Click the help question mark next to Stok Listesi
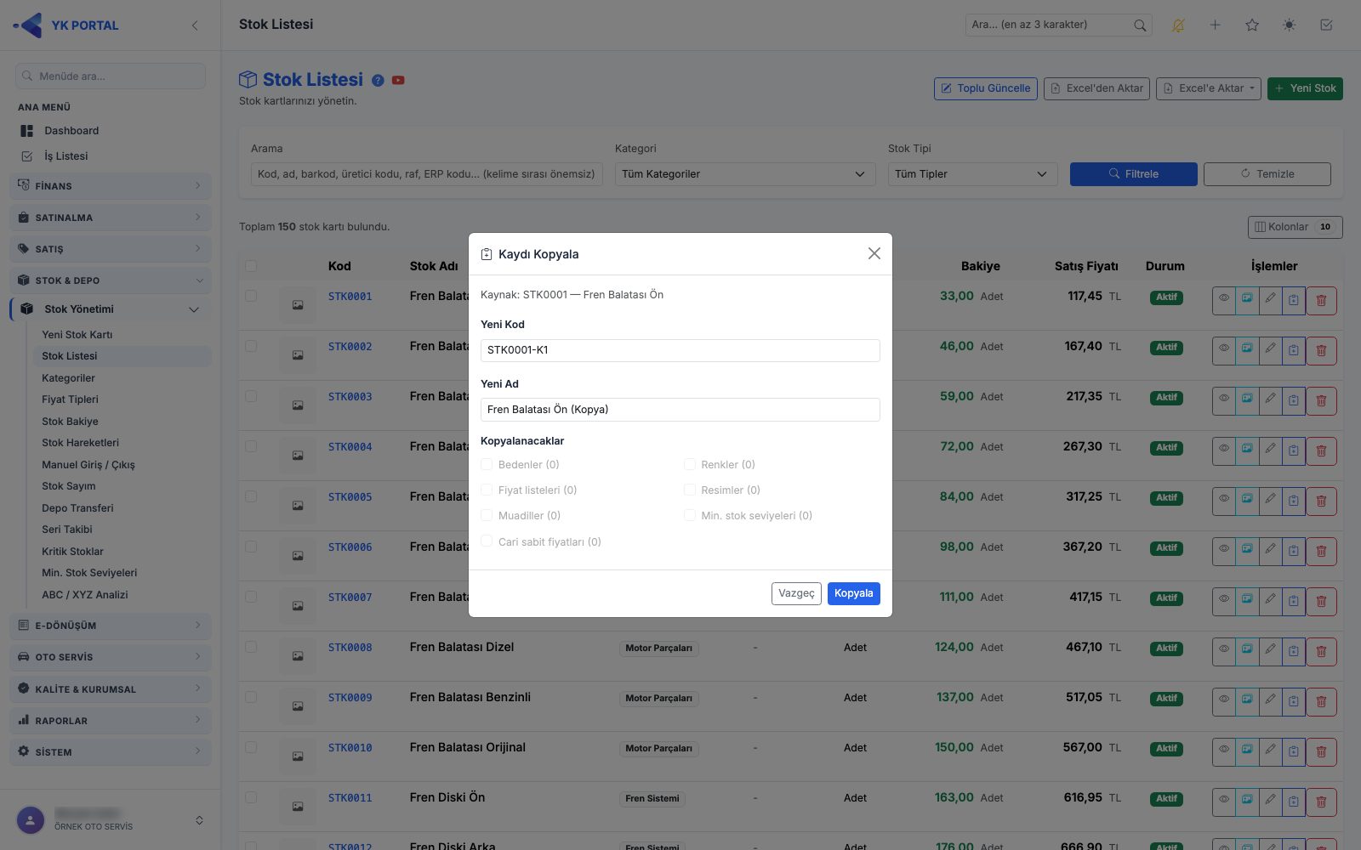Image resolution: width=1361 pixels, height=850 pixels. [378, 80]
